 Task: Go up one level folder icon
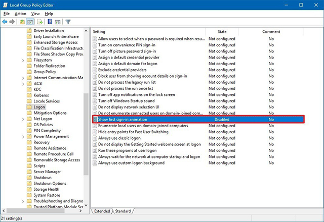(x=22, y=22)
